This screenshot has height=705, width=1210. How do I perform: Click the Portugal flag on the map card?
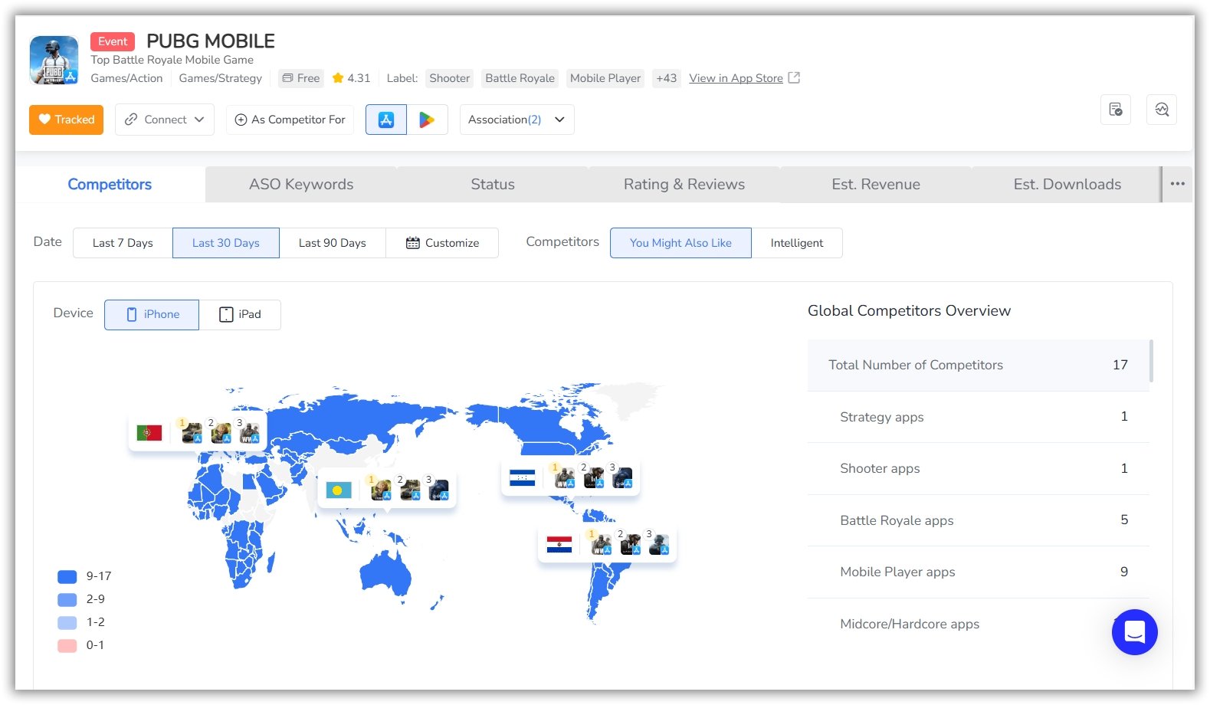[x=149, y=433]
